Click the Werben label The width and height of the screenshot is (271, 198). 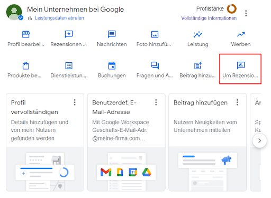coord(241,44)
